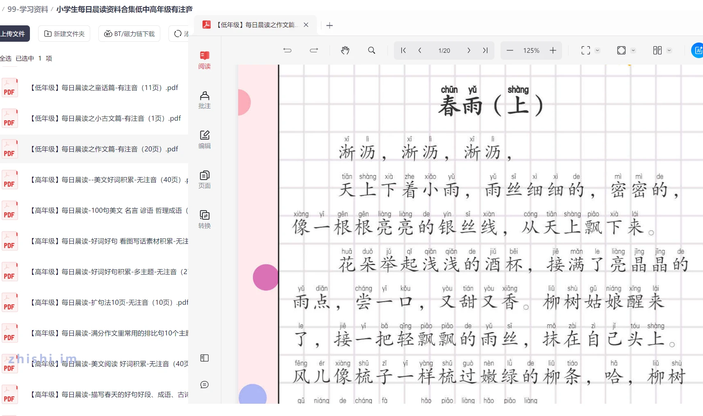Open the 页面 page tool
703x416 pixels.
click(x=205, y=180)
